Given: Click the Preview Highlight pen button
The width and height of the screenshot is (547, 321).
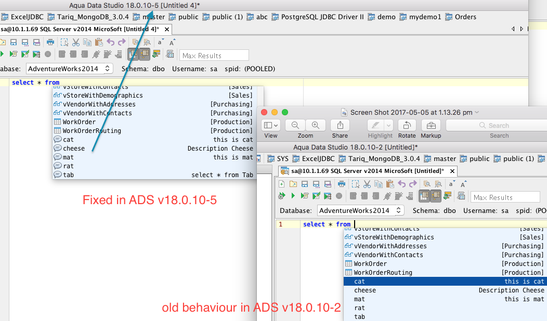Looking at the screenshot, I should point(376,125).
